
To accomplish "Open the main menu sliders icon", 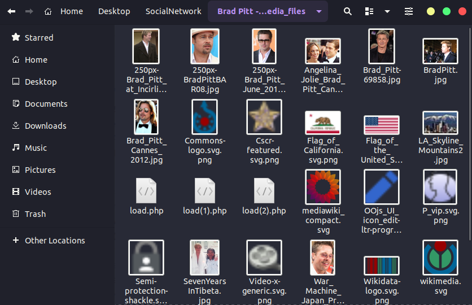I will 409,11.
